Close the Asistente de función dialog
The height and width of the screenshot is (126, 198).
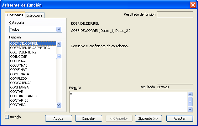pyautogui.click(x=193, y=5)
